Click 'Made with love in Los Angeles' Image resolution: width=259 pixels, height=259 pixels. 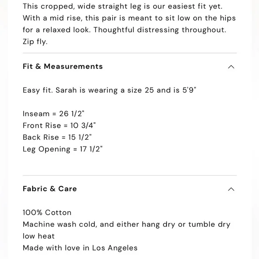80,248
